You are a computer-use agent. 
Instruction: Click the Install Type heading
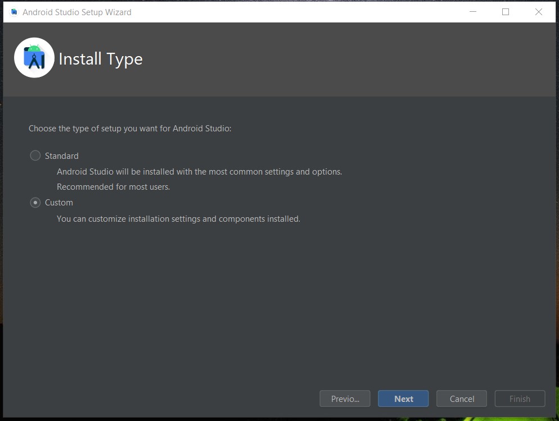[101, 59]
